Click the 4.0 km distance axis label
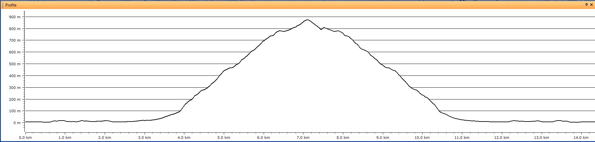 [184, 138]
